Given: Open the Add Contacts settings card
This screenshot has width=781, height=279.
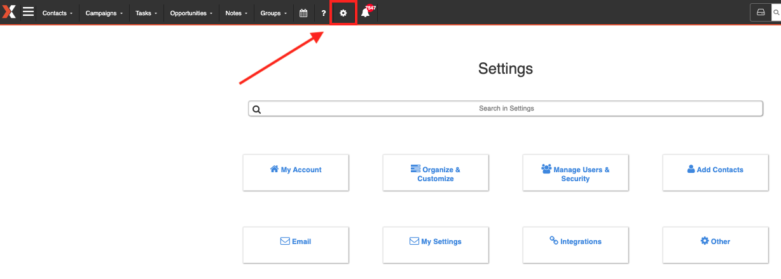Looking at the screenshot, I should 715,172.
